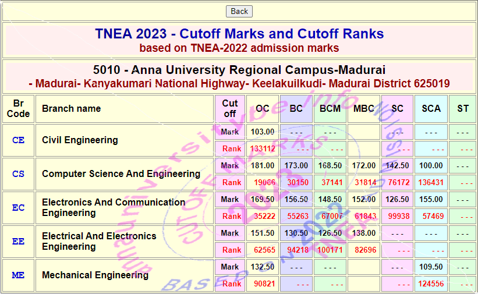
Task: Select EC SCA mark 155.00
Action: pos(431,200)
